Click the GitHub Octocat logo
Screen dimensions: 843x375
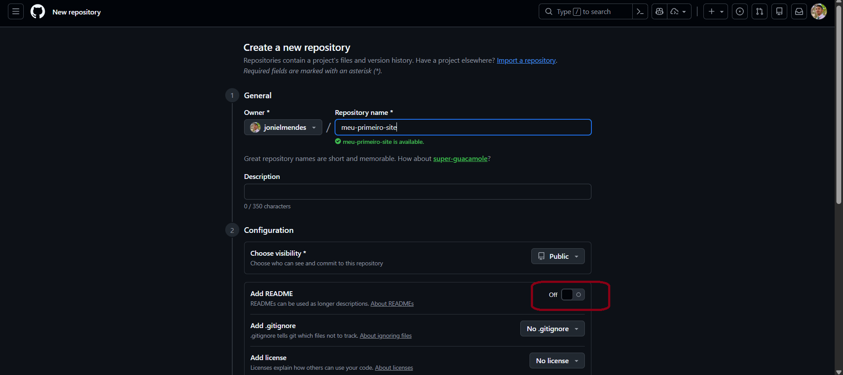tap(38, 12)
